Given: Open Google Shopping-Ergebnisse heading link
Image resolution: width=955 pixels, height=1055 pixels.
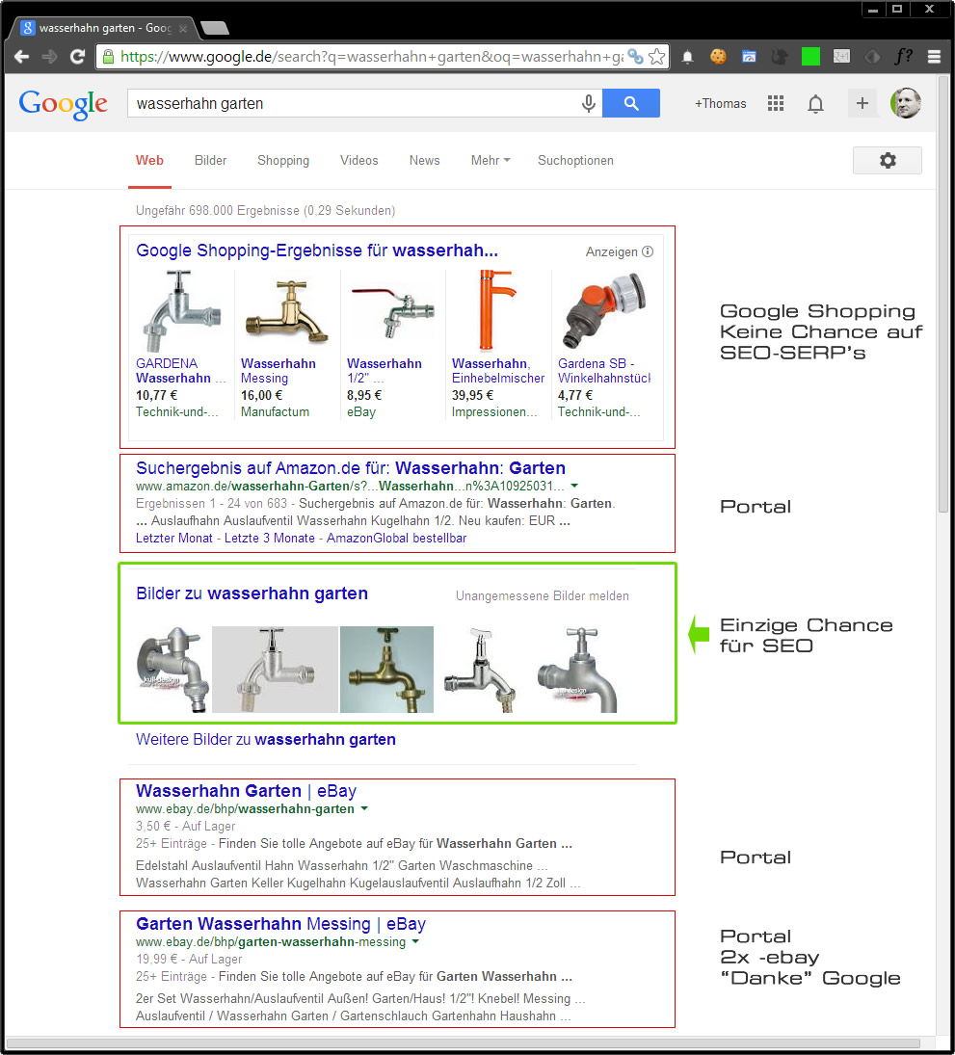Looking at the screenshot, I should coord(317,251).
